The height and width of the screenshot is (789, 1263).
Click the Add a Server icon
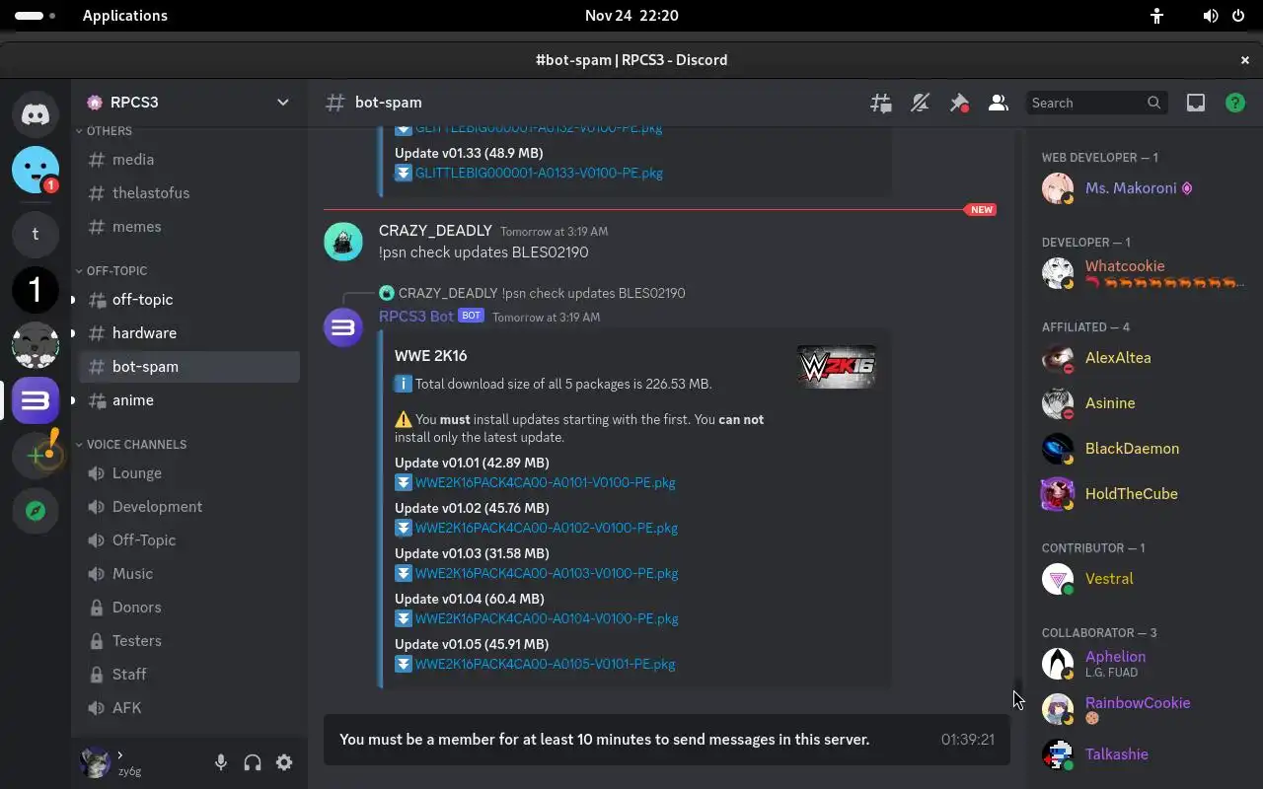[36, 455]
